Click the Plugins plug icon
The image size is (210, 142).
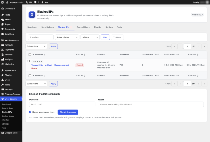coord(2,75)
